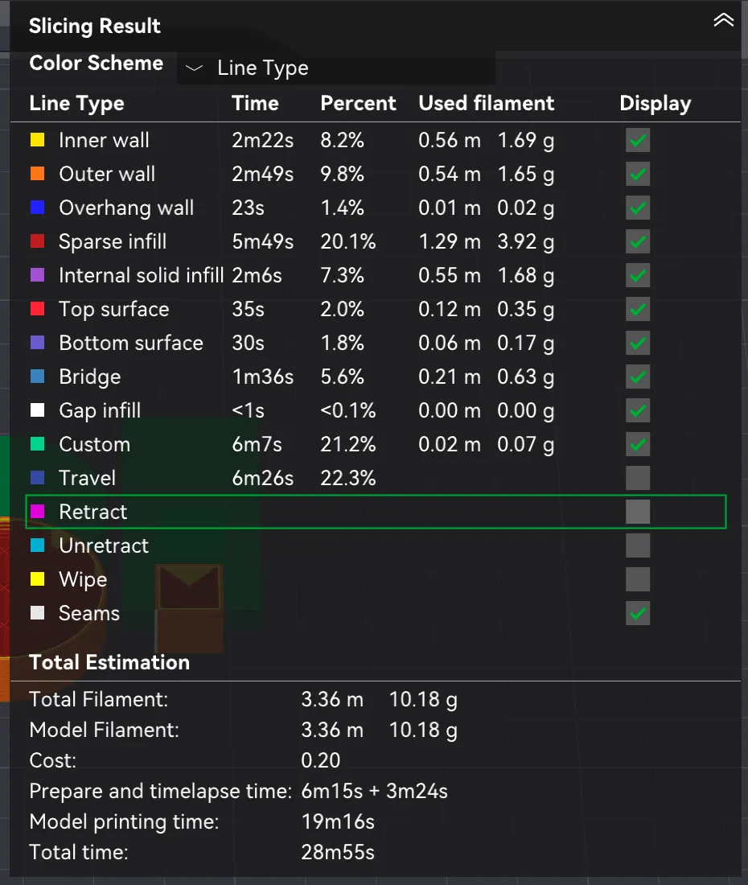Viewport: 748px width, 885px height.
Task: Click the Model printing time 19m16s
Action: (338, 821)
